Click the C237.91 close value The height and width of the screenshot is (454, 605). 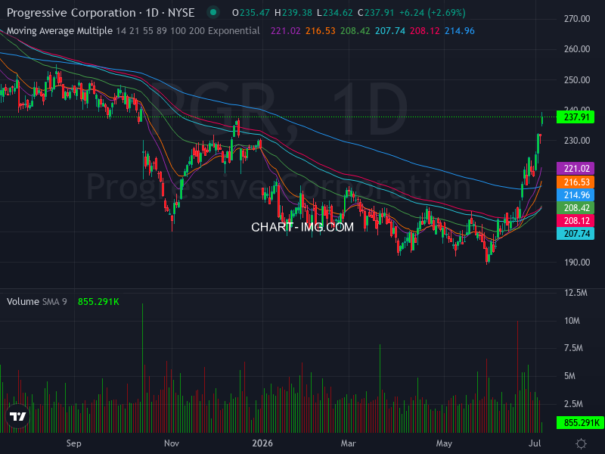tap(376, 13)
